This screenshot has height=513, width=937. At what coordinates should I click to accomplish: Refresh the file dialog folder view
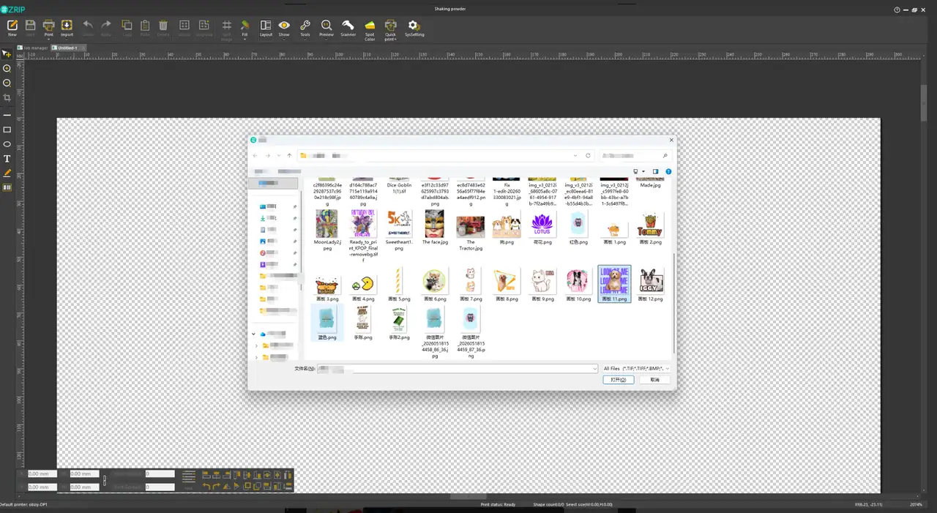588,156
